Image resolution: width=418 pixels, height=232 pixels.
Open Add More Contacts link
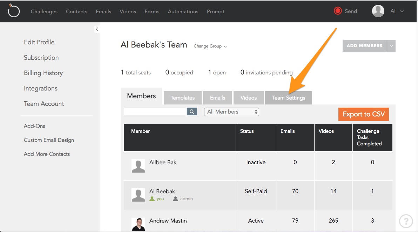tap(47, 154)
